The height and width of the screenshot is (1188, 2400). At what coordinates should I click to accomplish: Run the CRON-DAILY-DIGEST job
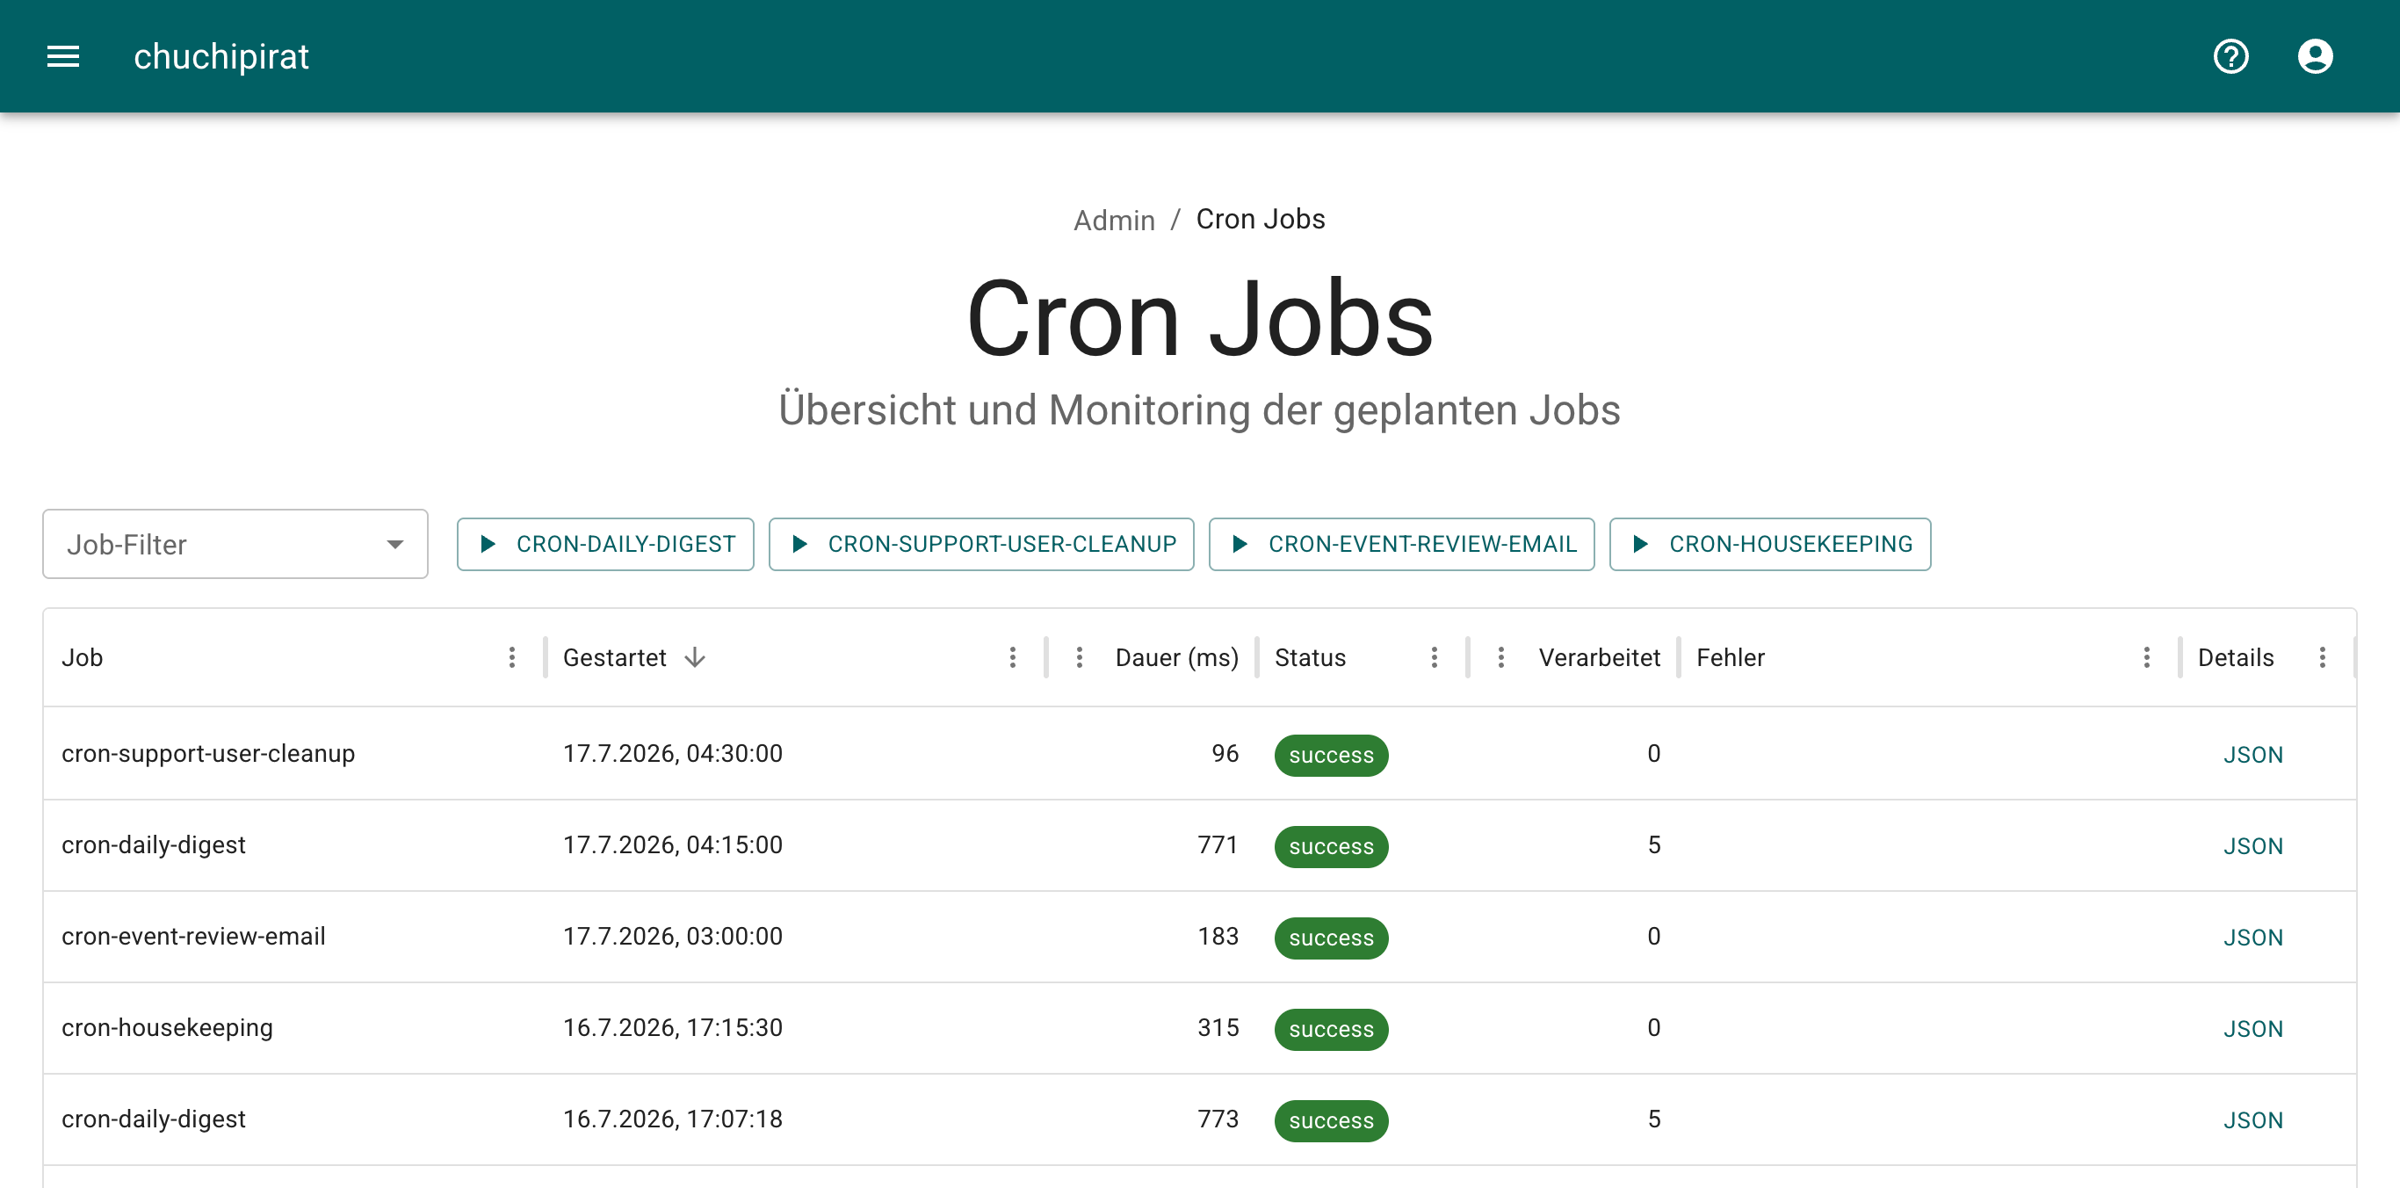click(605, 544)
